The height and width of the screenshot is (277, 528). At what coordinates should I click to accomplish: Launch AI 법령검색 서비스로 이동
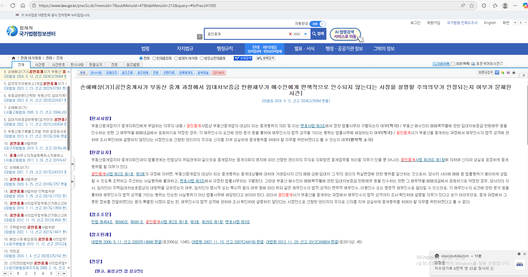click(345, 34)
